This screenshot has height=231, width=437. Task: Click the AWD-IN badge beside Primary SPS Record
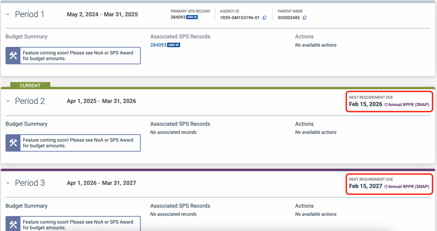click(x=192, y=17)
